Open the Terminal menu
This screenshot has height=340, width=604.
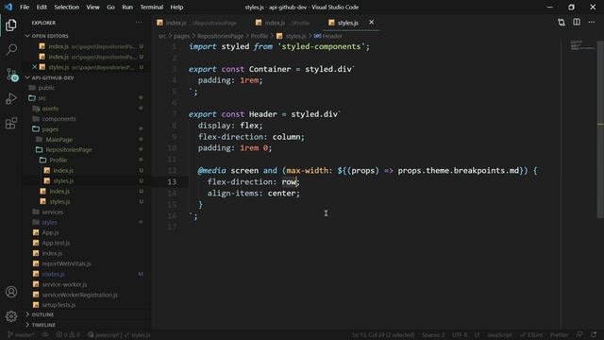pyautogui.click(x=151, y=7)
